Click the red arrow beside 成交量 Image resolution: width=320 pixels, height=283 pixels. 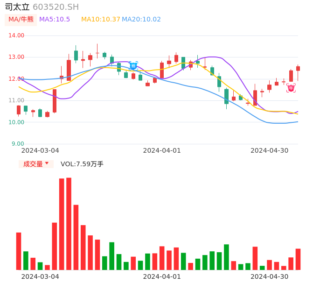47,163
